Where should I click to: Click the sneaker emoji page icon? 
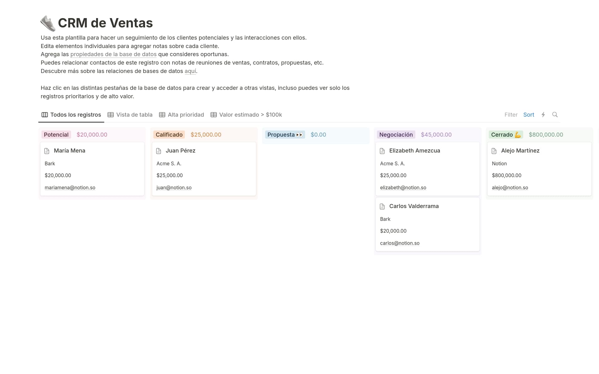coord(48,23)
